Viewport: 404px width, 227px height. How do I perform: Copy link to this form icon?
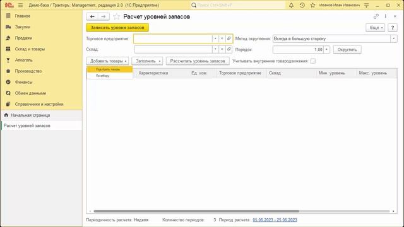[x=376, y=16]
